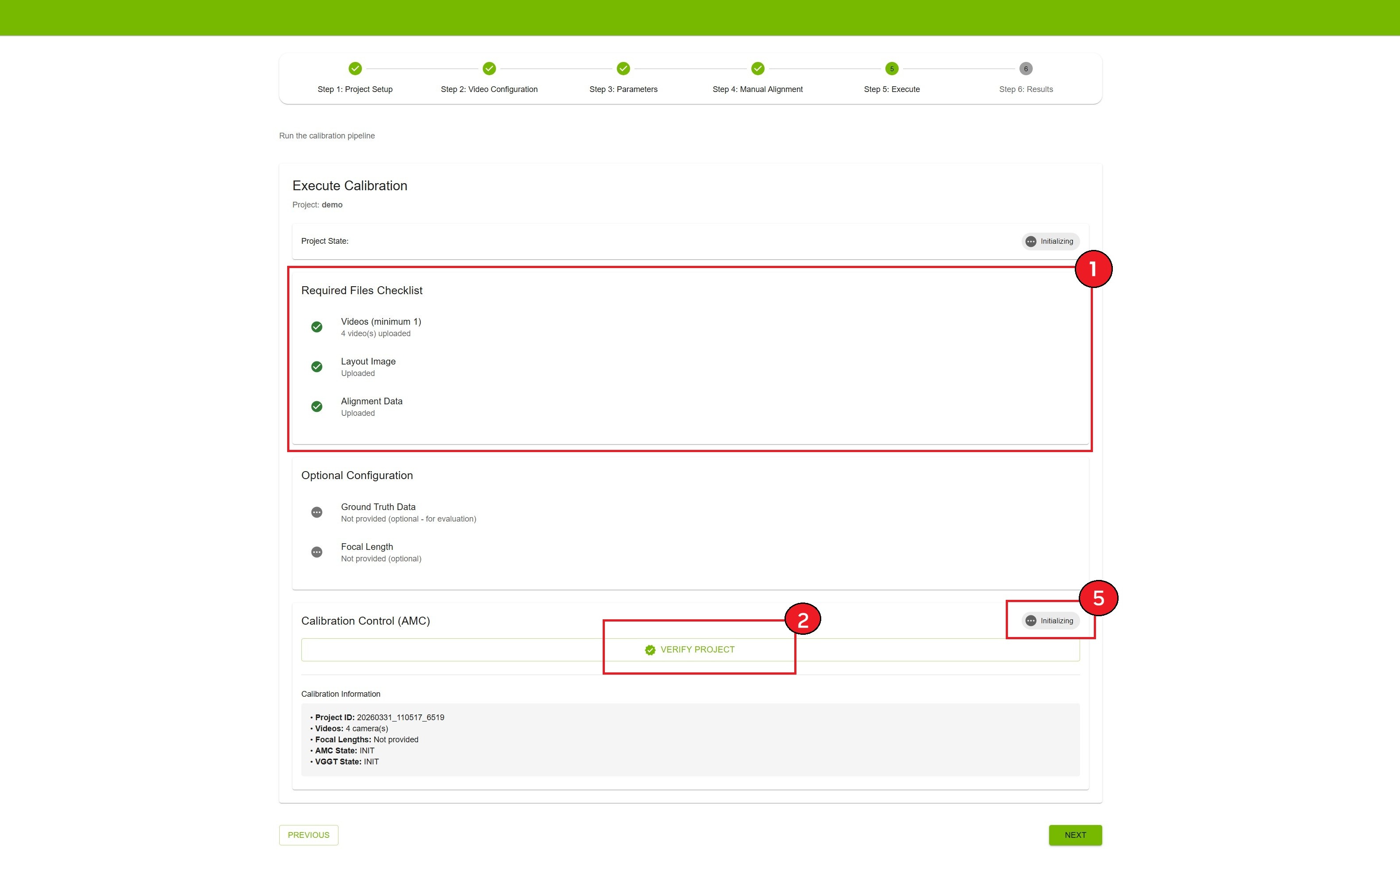The image size is (1400, 875).
Task: Click the "Calibration Control (AMC)" heading
Action: 366,621
